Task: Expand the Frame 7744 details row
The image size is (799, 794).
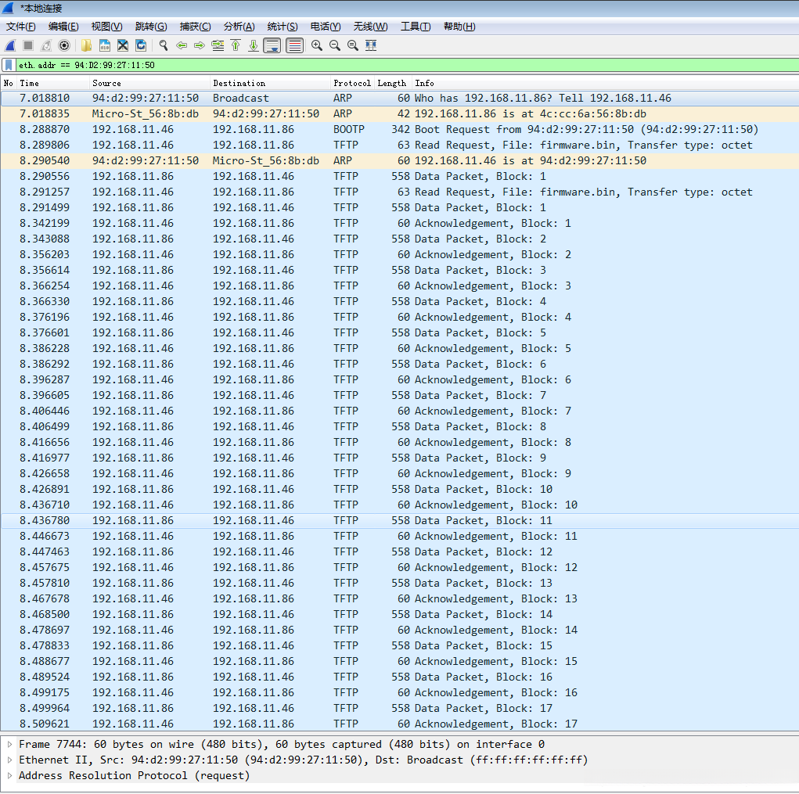Action: (x=9, y=745)
